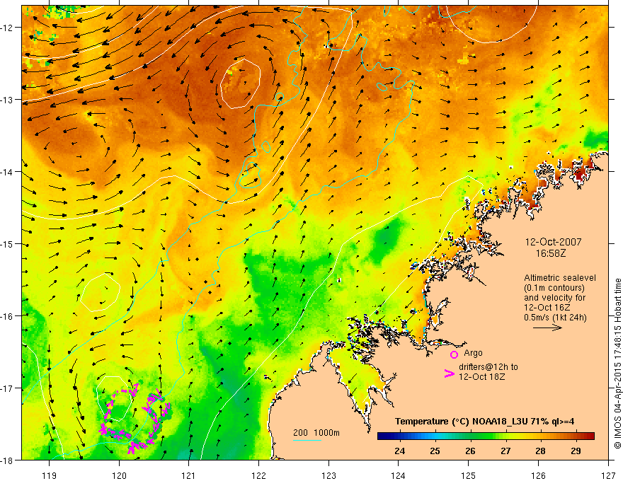Click the '12-Oct 18Z' drifters date text
This screenshot has height=481, width=623.
(x=482, y=377)
